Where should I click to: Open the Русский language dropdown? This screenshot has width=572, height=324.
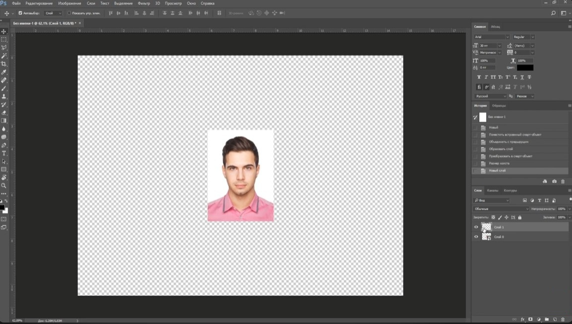tap(491, 96)
